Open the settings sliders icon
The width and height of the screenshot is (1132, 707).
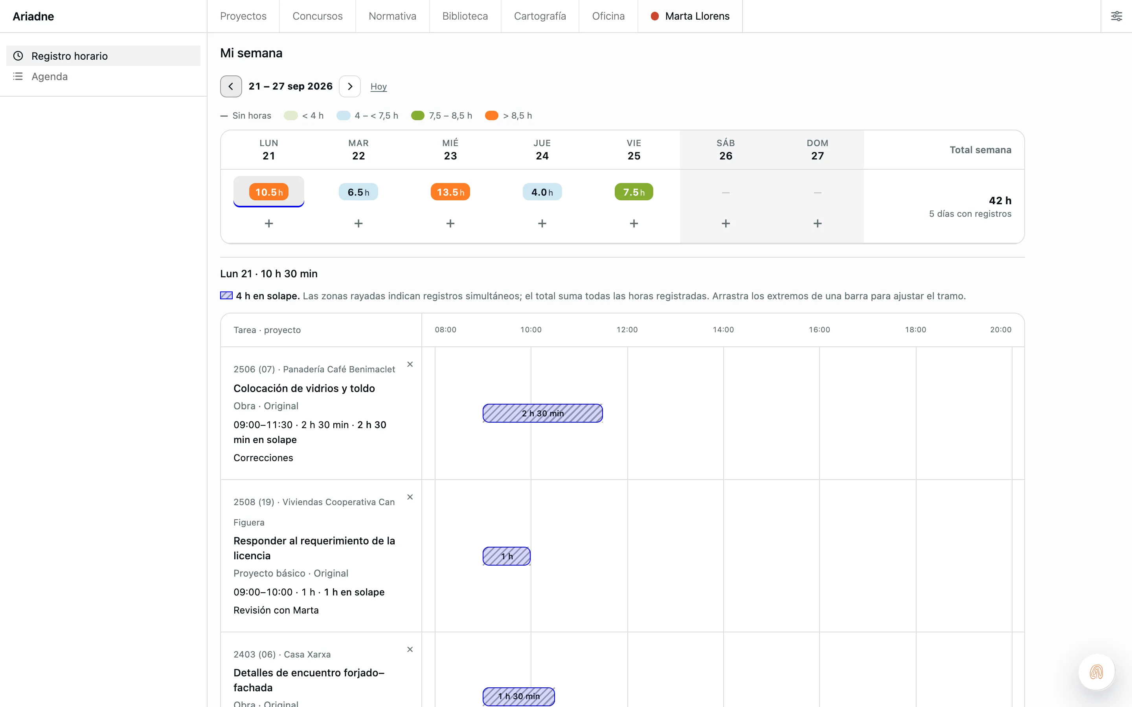pyautogui.click(x=1116, y=16)
